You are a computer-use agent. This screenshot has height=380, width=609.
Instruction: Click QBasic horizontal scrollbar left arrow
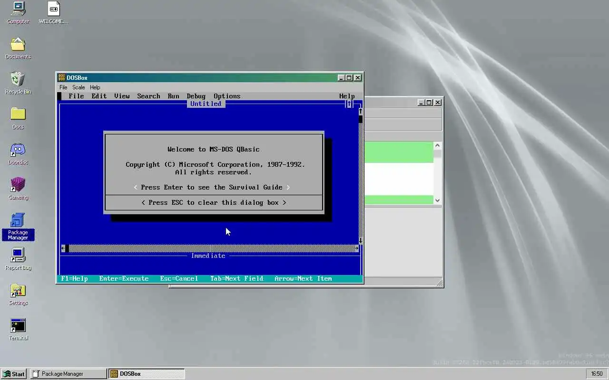(x=63, y=248)
